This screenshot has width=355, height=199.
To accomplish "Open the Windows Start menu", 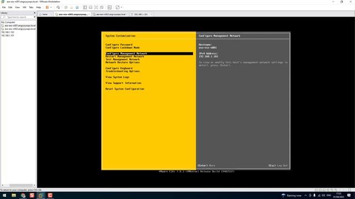I will point(4,195).
